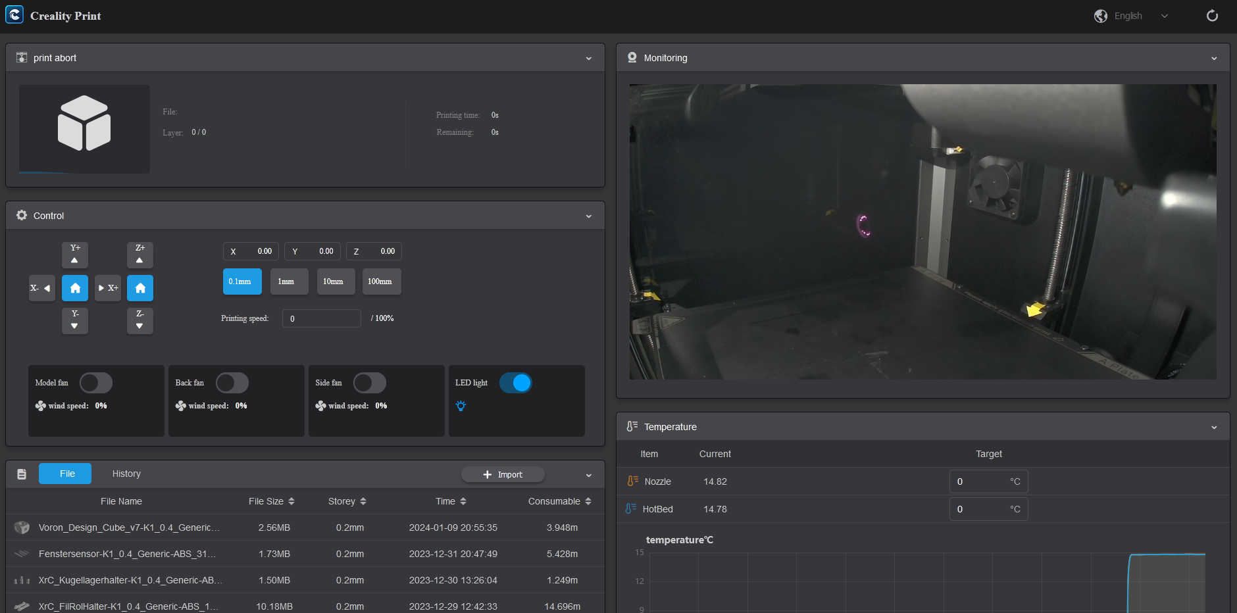The image size is (1237, 613).
Task: Collapse the Monitoring panel
Action: click(x=1214, y=59)
